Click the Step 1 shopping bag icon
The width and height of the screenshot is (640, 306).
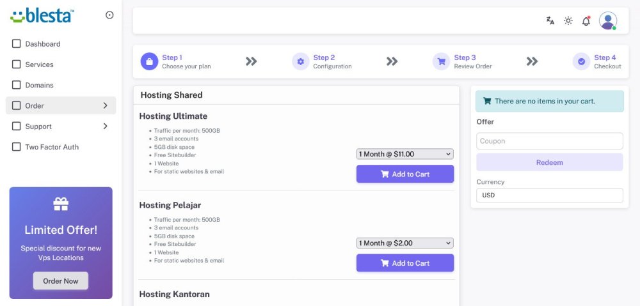149,61
